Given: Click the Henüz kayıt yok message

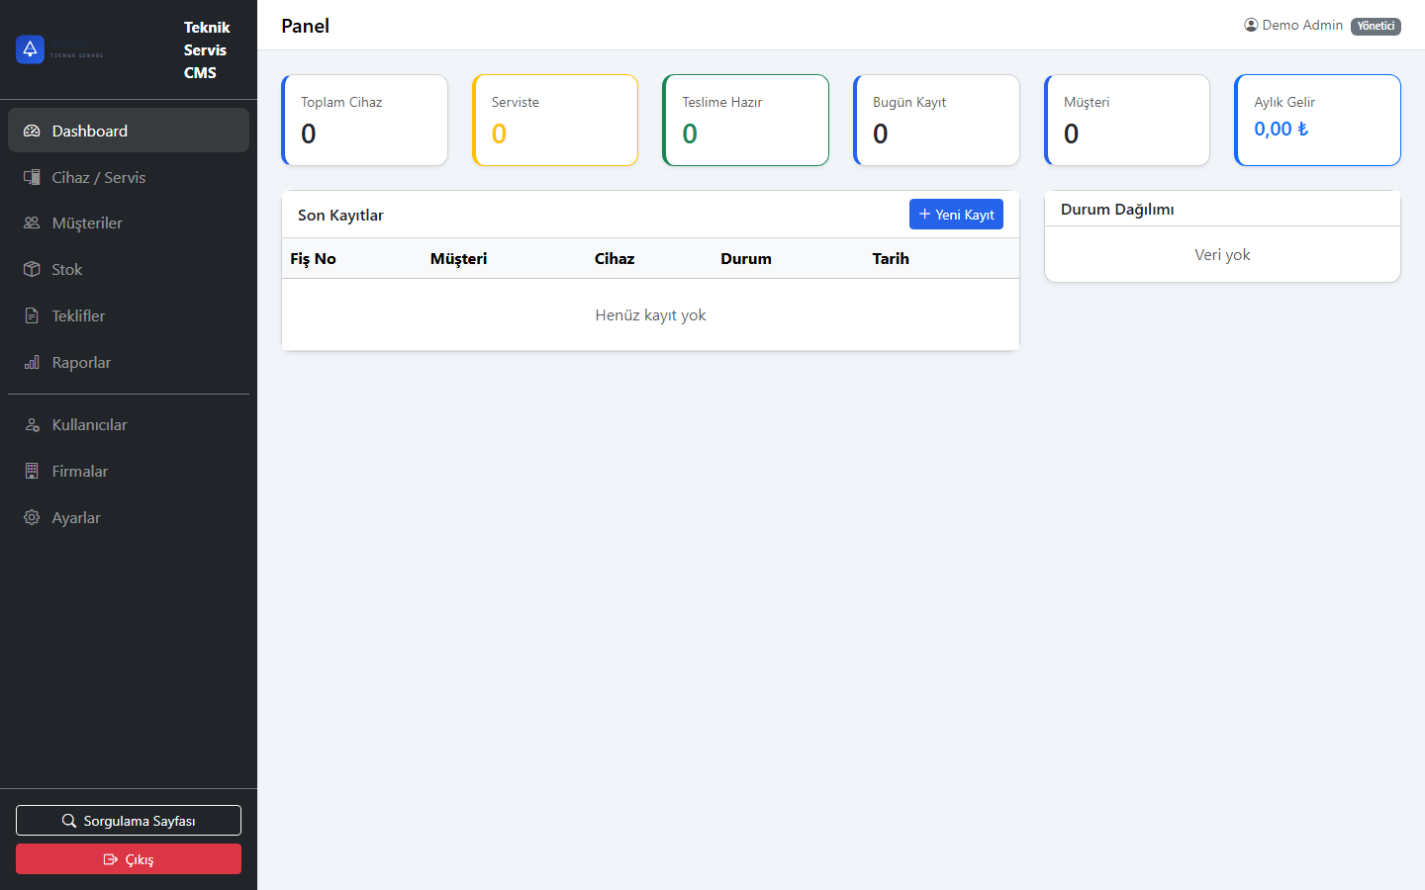Looking at the screenshot, I should point(650,314).
